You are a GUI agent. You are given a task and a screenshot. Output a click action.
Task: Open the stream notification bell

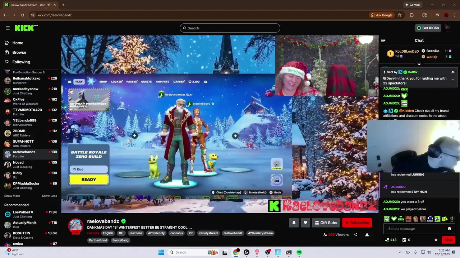point(294,223)
